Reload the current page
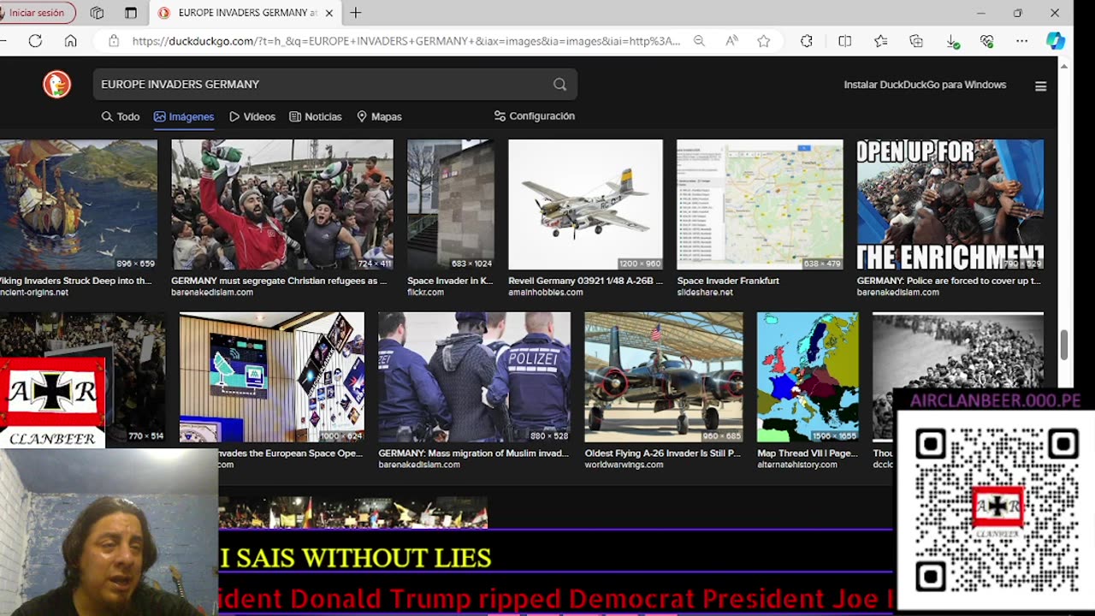The width and height of the screenshot is (1095, 616). (x=35, y=41)
